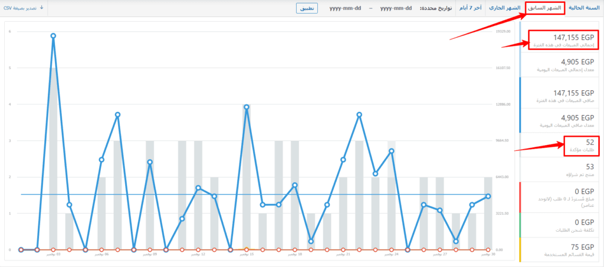This screenshot has width=604, height=267.
Task: Click the 19329.00 right axis value
Action: click(504, 32)
